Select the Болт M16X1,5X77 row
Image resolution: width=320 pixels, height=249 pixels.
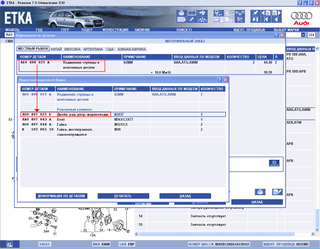[123, 119]
